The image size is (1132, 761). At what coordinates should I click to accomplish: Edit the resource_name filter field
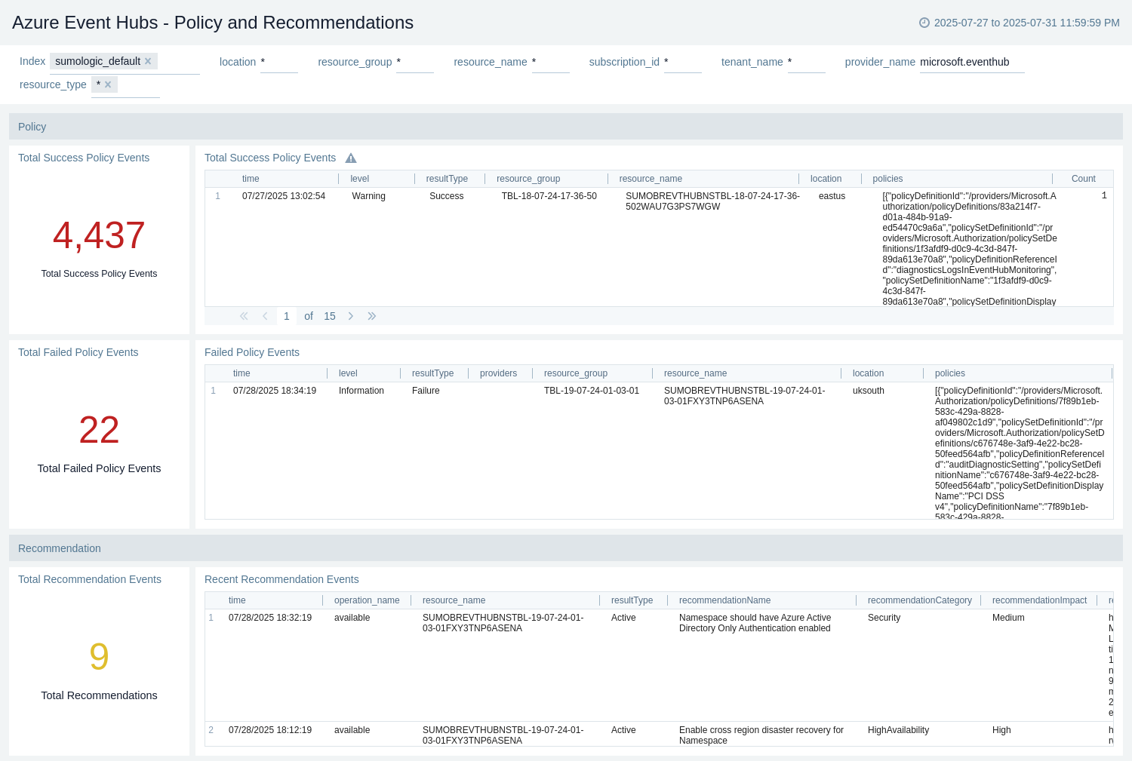tap(551, 63)
